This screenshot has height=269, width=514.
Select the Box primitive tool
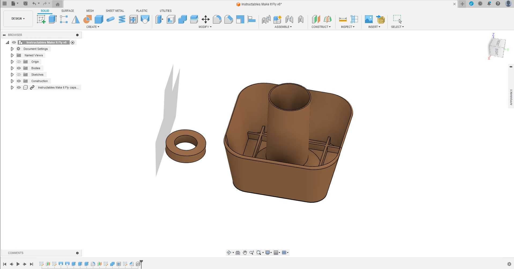point(99,19)
